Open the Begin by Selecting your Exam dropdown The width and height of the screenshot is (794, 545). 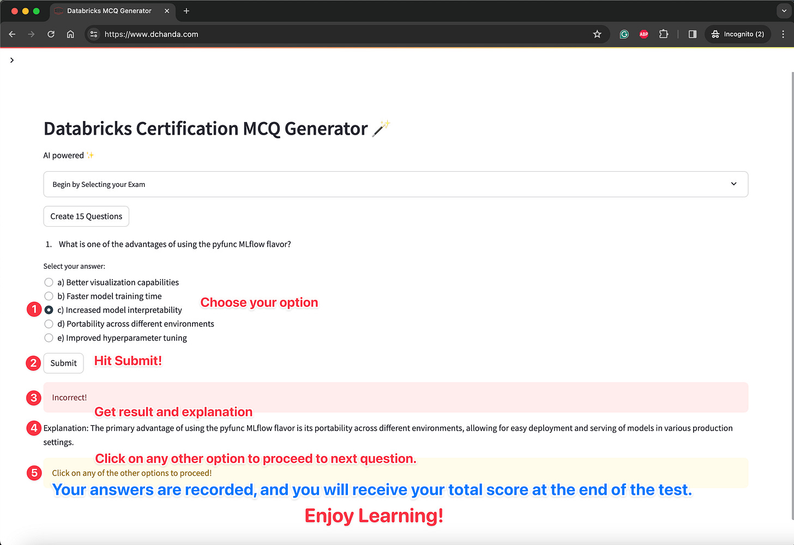(395, 184)
